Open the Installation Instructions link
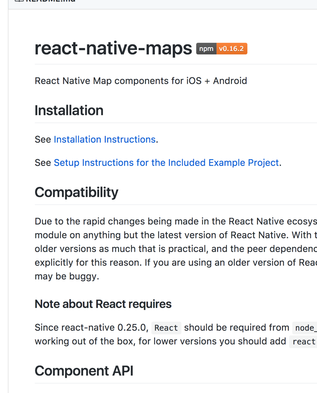This screenshot has width=317, height=393. coord(105,139)
